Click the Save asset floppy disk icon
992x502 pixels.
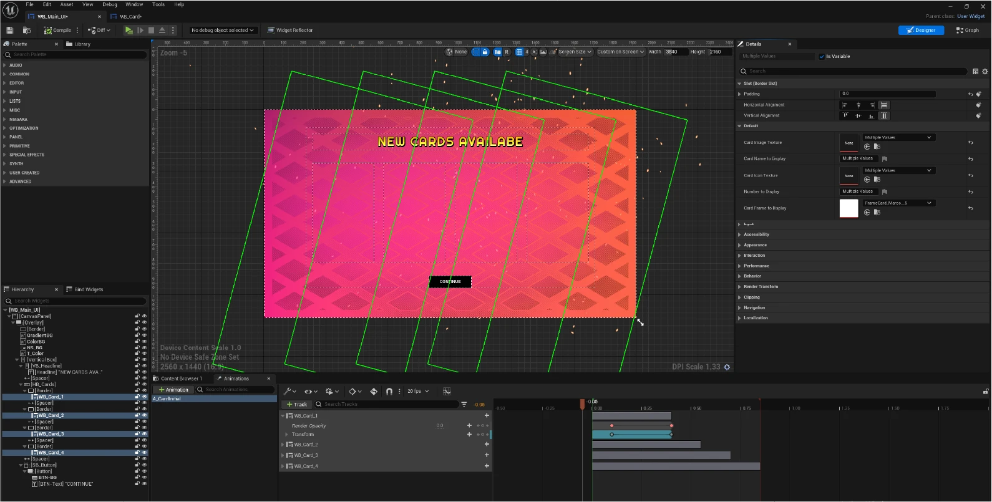point(9,30)
